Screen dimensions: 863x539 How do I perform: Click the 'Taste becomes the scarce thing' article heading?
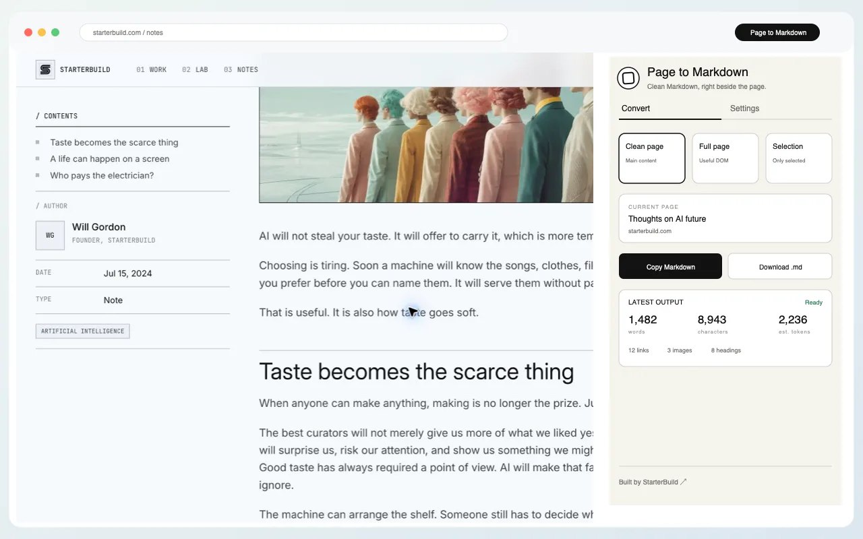click(416, 372)
